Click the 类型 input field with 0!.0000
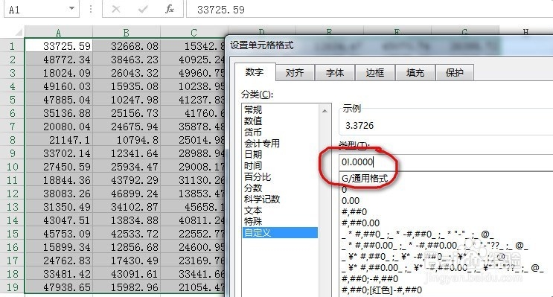 (x=446, y=162)
